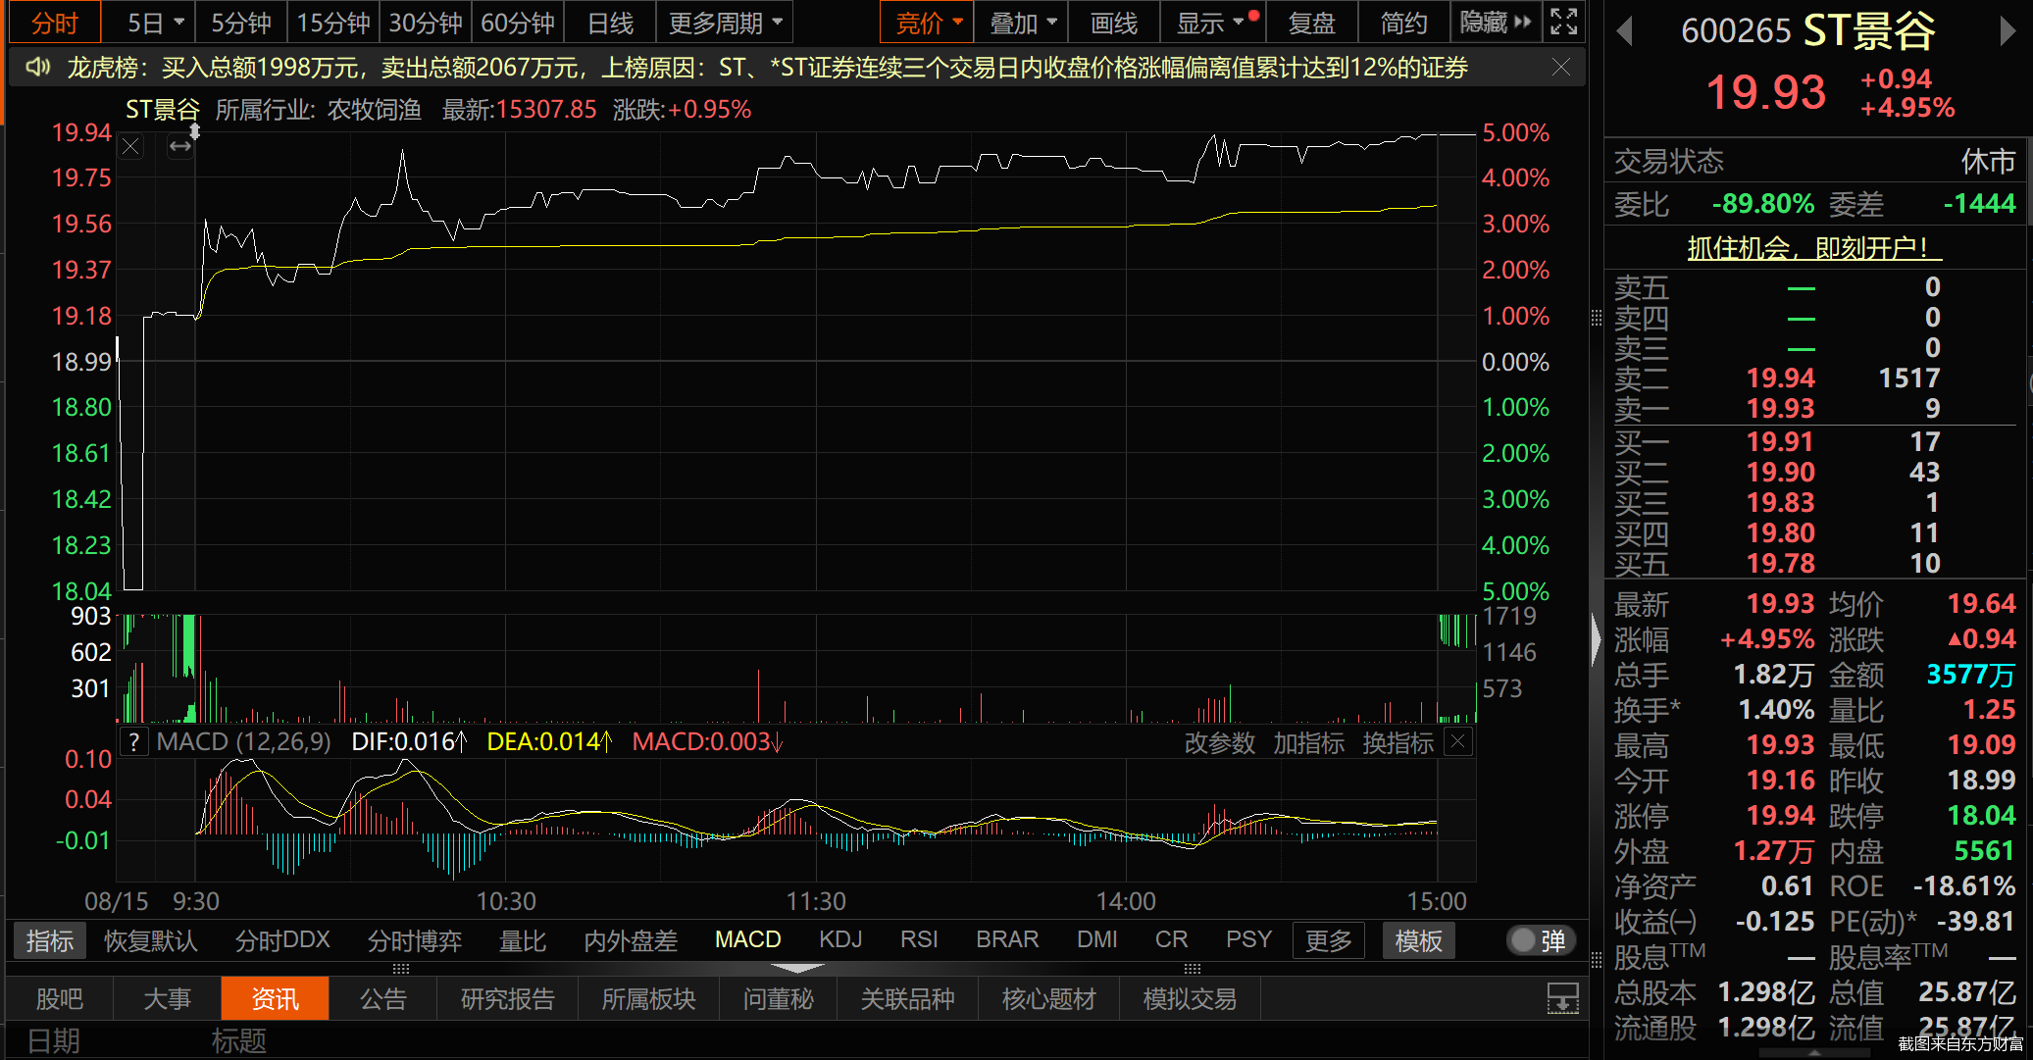Screen dimensions: 2033x1060
Task: Click the 模板 template button
Action: pyautogui.click(x=1418, y=940)
